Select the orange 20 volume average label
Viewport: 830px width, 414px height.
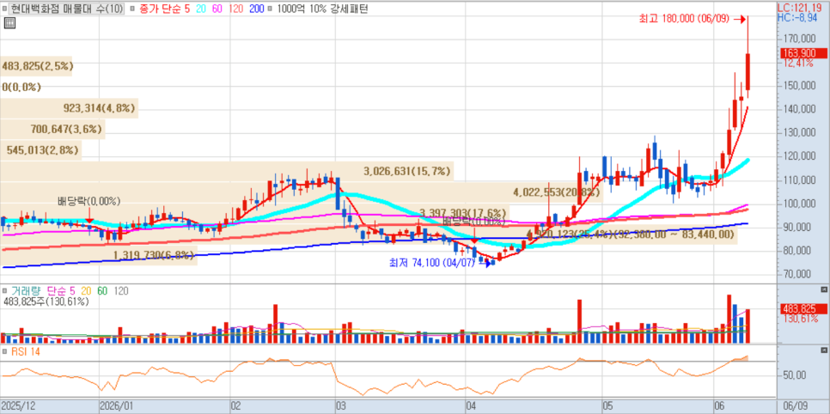click(86, 290)
